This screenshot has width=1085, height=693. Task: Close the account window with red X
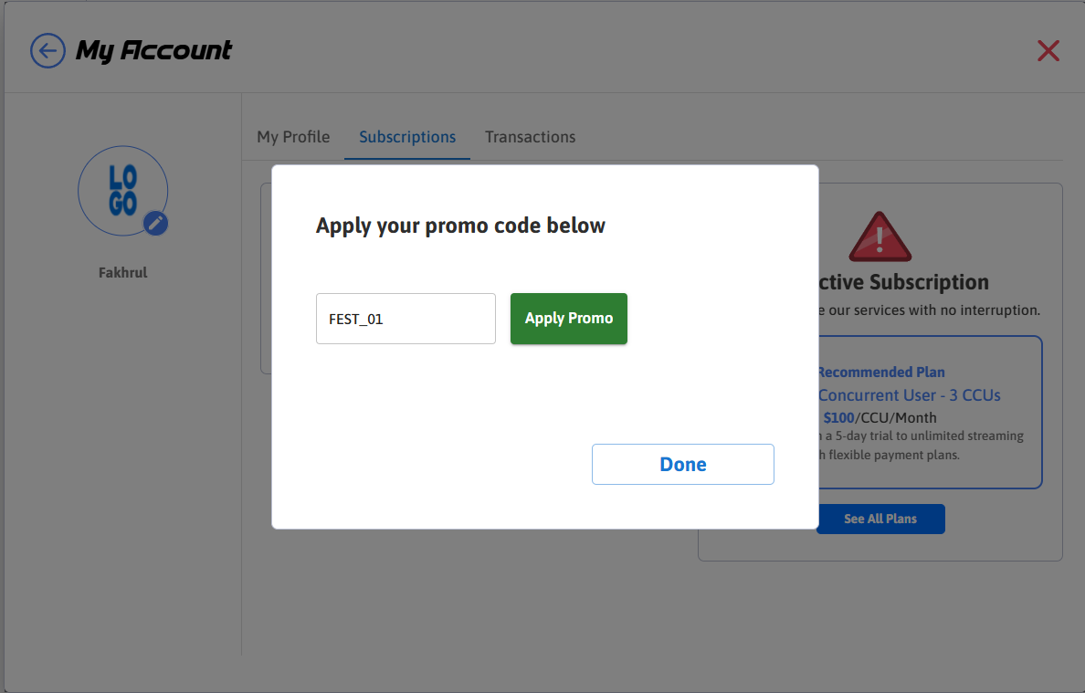click(1048, 51)
